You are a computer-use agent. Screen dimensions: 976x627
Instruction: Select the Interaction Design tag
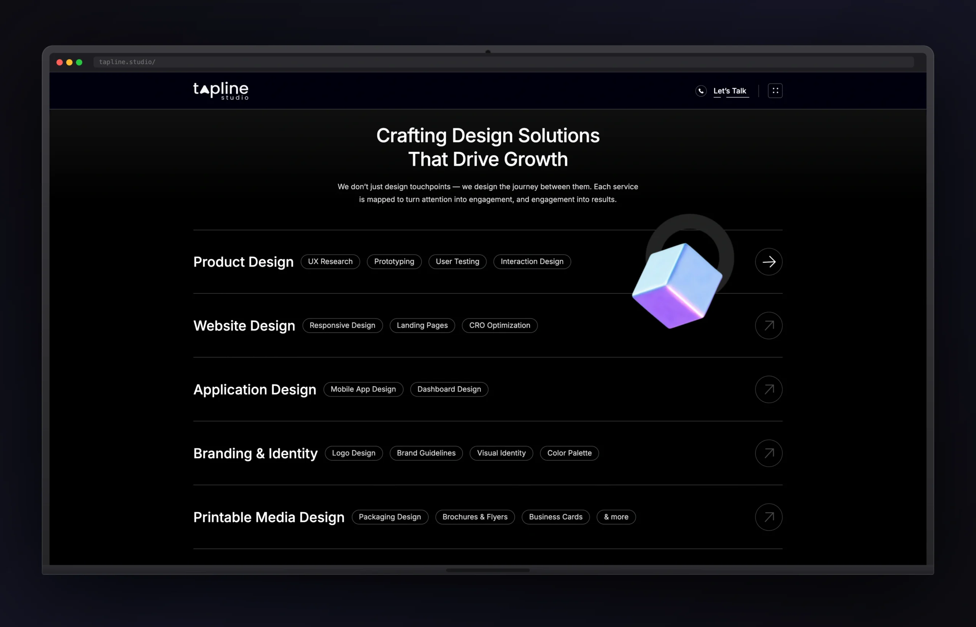(532, 261)
